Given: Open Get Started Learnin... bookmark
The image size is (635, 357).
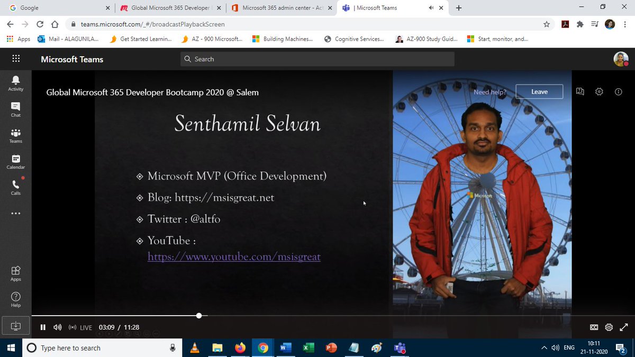Looking at the screenshot, I should [140, 39].
